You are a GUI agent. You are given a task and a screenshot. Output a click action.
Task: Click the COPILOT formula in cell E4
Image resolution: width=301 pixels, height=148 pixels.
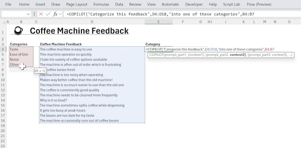click(210, 49)
